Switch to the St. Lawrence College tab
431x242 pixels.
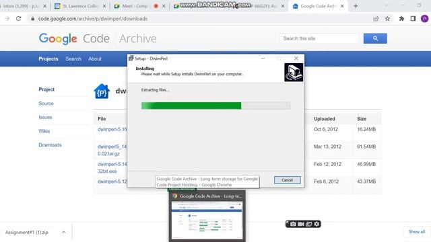[x=79, y=6]
